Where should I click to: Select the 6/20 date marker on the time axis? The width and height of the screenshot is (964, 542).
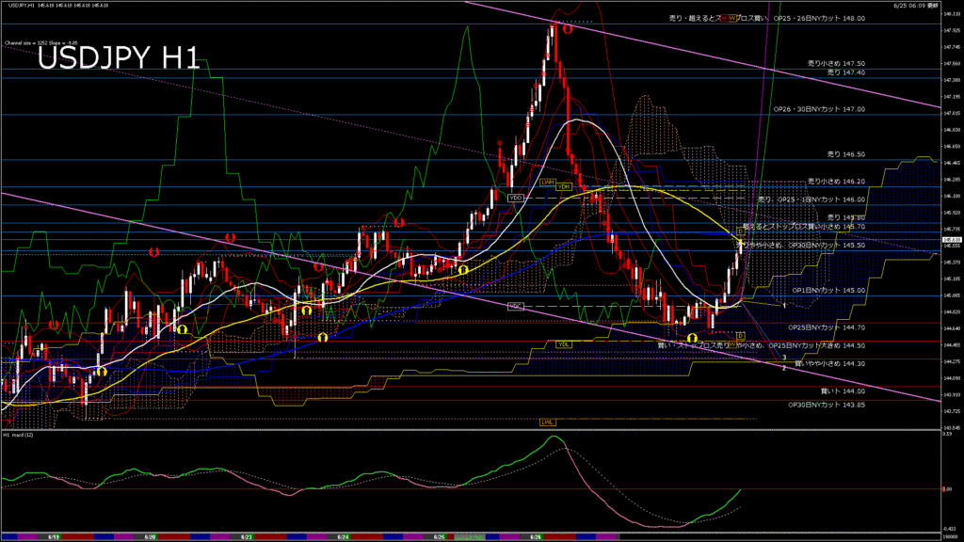tap(150, 537)
